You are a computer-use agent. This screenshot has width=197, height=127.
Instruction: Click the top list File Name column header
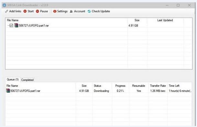click(13, 20)
